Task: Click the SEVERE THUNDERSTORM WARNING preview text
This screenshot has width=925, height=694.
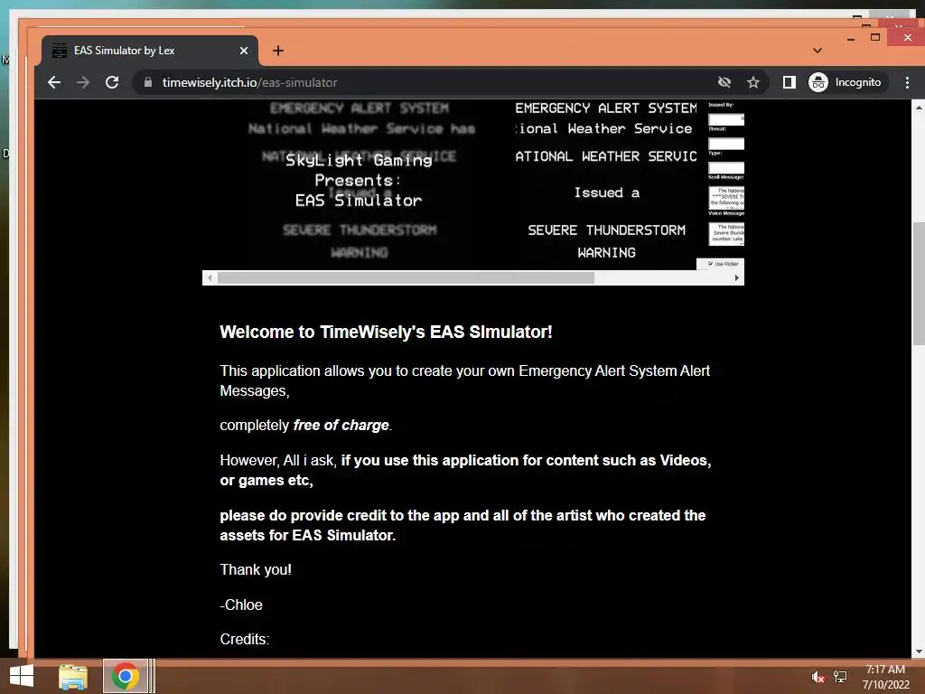Action: (606, 240)
